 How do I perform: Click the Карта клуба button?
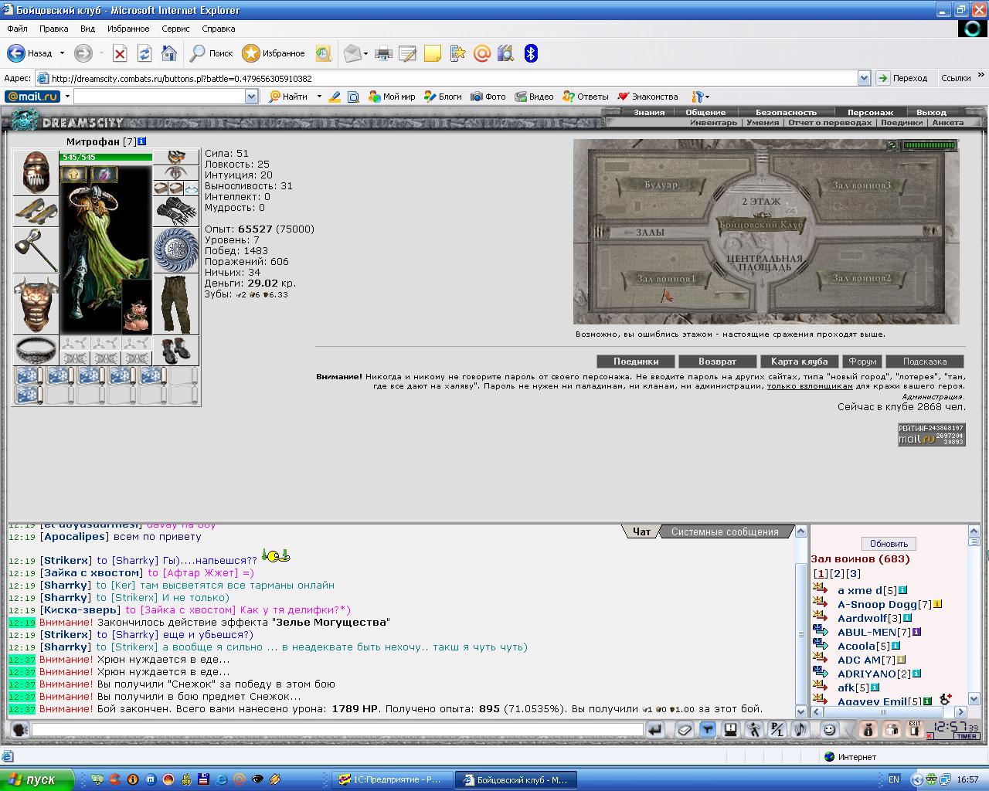[799, 361]
